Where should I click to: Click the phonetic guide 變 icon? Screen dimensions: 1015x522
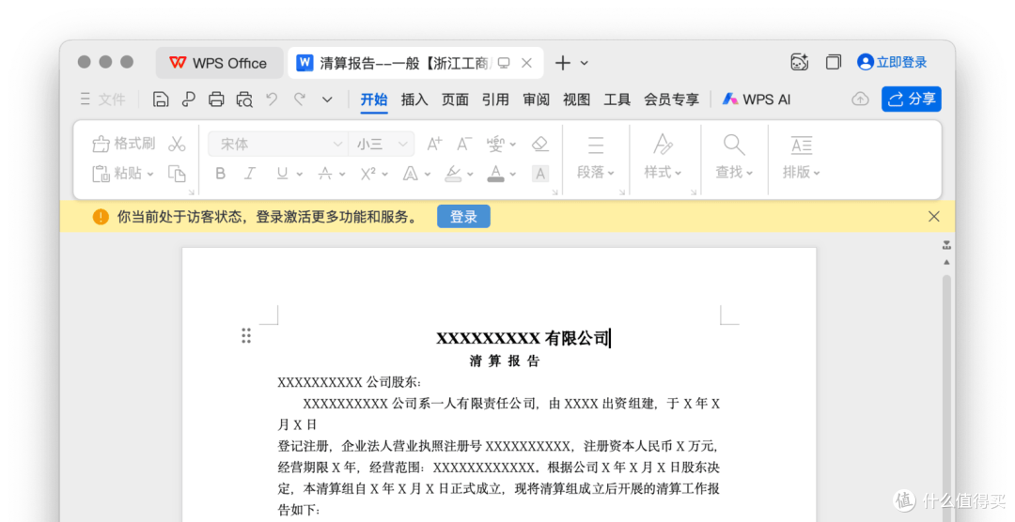click(x=496, y=144)
